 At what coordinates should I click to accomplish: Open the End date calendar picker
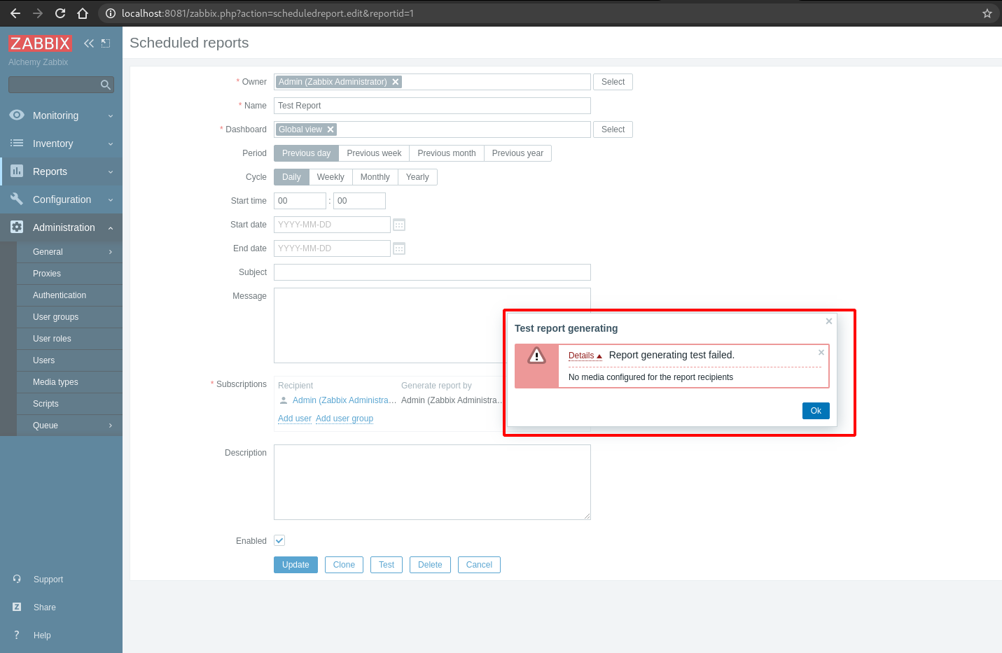[x=398, y=248]
